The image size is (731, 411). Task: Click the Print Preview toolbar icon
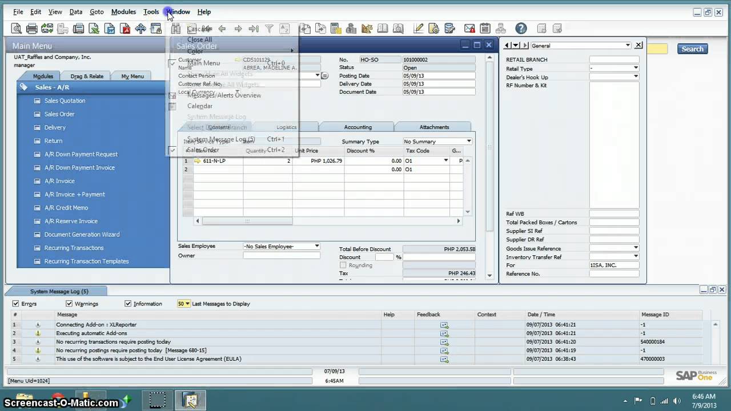(17, 29)
